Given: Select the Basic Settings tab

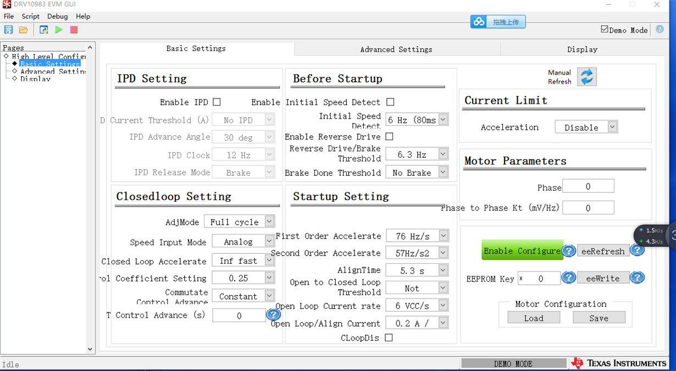Looking at the screenshot, I should pyautogui.click(x=196, y=48).
